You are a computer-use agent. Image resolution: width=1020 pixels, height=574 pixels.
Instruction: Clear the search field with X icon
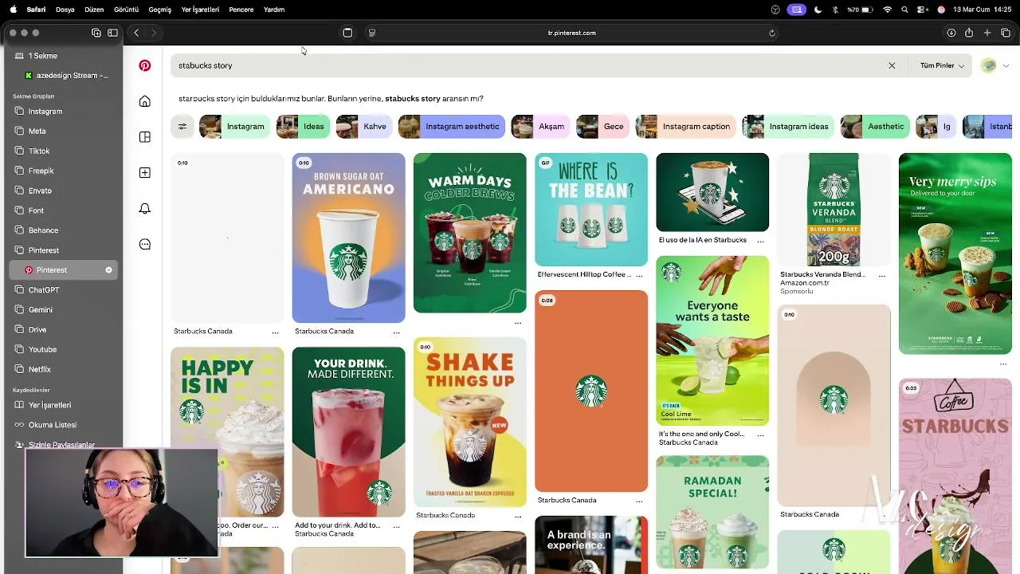point(892,65)
